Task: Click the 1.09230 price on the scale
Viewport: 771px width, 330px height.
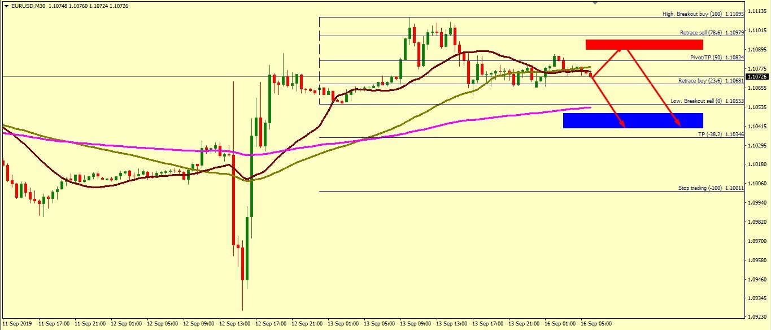Action: [x=757, y=317]
